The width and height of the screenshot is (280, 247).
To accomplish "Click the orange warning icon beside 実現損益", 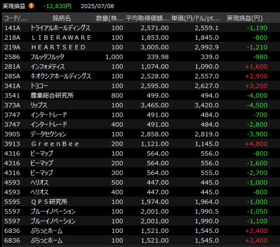I will click(31, 6).
